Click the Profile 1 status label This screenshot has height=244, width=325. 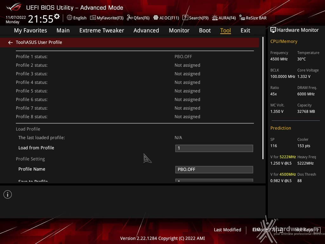tap(32, 57)
